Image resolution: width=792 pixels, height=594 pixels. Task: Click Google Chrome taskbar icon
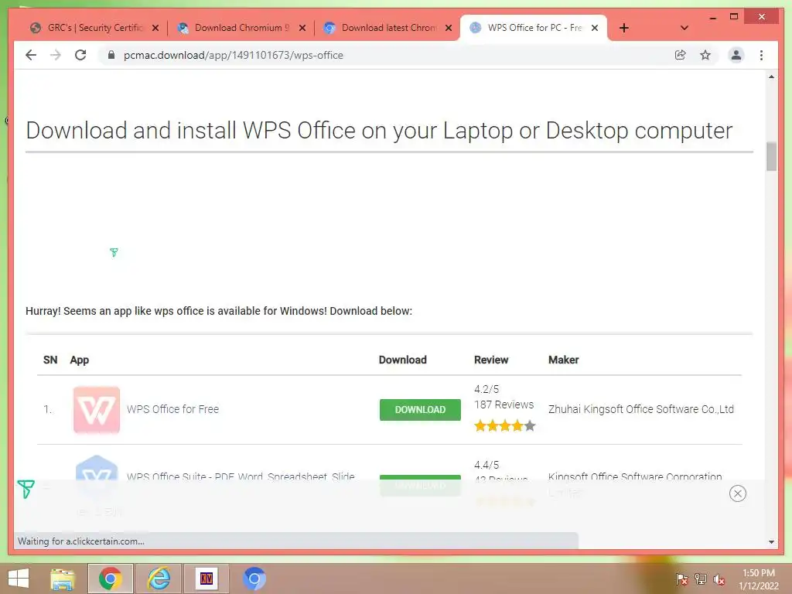(x=110, y=579)
